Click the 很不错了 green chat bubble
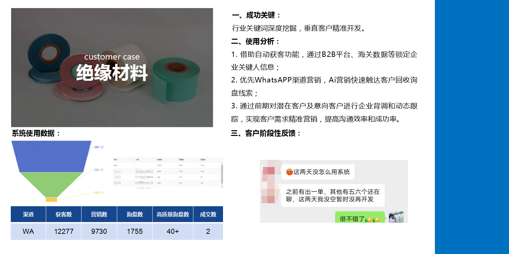509x254 pixels. [x=360, y=217]
